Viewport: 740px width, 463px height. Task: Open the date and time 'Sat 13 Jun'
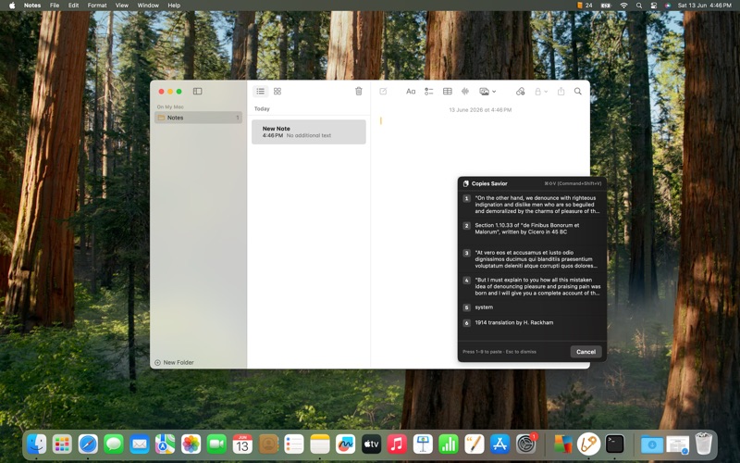pyautogui.click(x=704, y=6)
